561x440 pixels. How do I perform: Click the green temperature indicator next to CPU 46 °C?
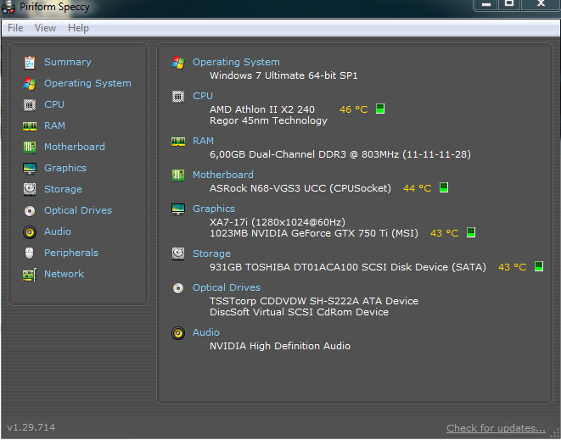pyautogui.click(x=380, y=109)
